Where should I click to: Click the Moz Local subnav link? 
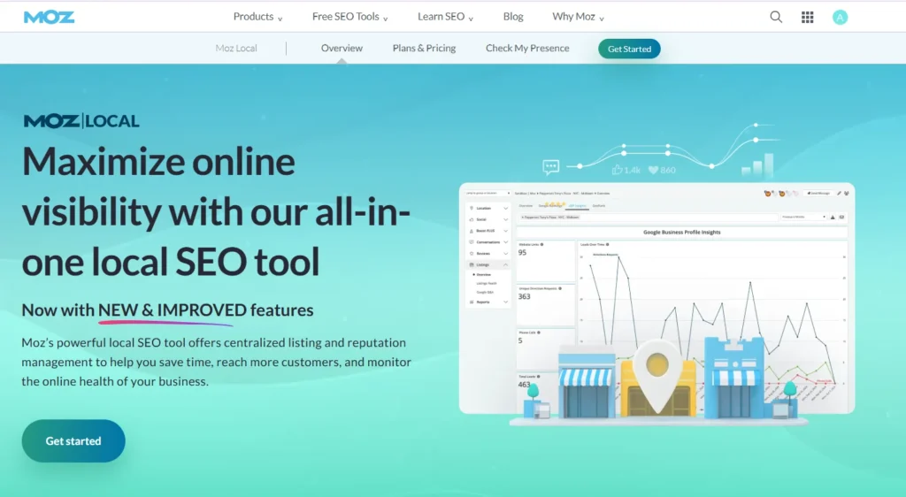click(236, 49)
